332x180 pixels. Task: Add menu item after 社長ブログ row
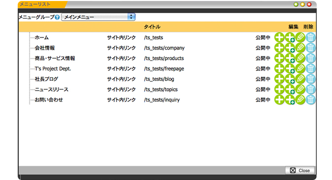279,78
